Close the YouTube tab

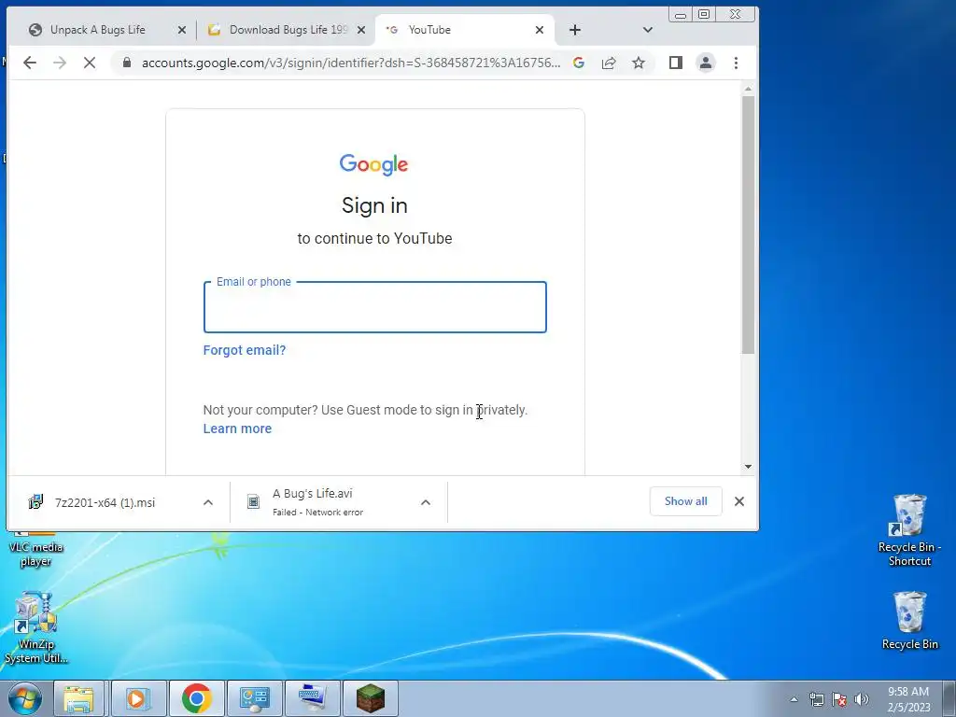(539, 30)
